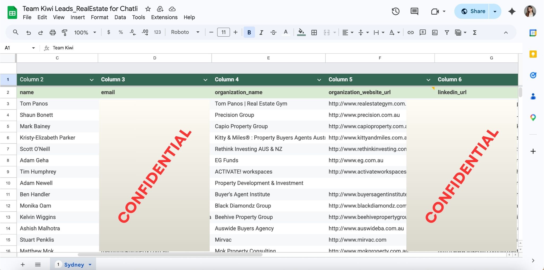This screenshot has height=270, width=544.
Task: Select the Sydney sheet tab
Action: point(73,264)
